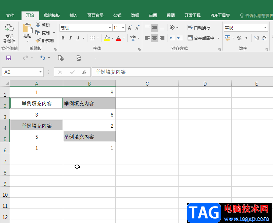Select column C header

point(147,84)
